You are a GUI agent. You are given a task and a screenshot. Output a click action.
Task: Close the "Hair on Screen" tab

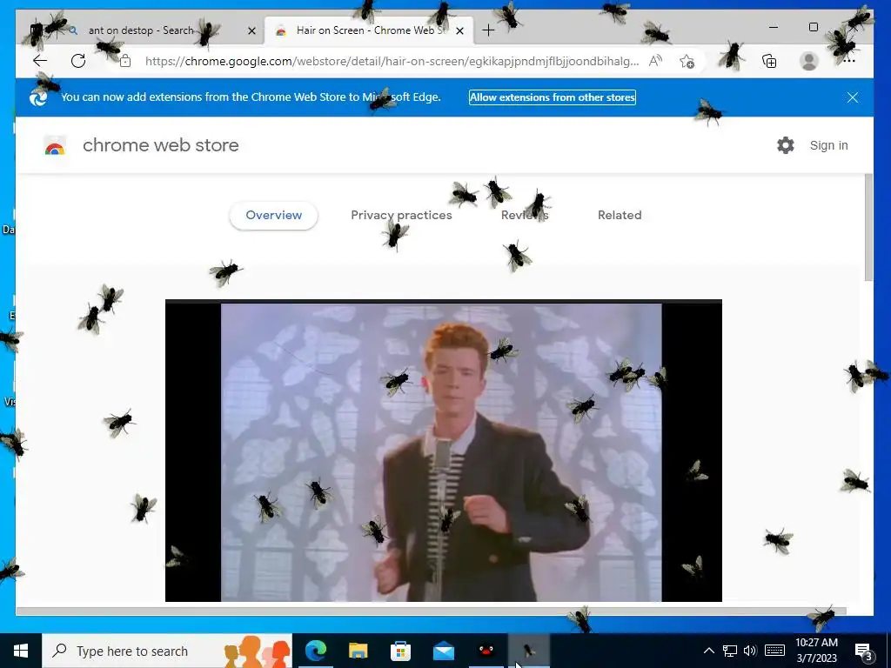click(460, 30)
